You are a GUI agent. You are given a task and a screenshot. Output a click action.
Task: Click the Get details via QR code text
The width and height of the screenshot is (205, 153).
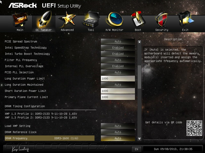(164, 122)
